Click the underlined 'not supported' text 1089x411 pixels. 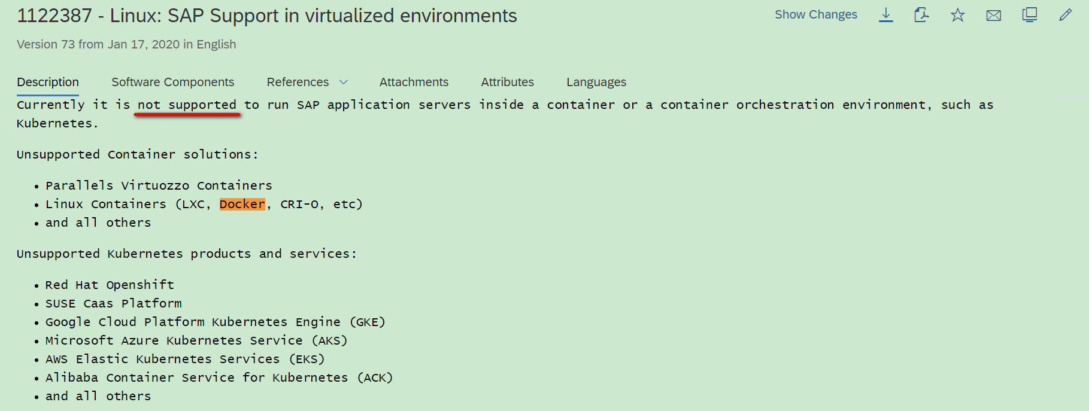point(187,105)
